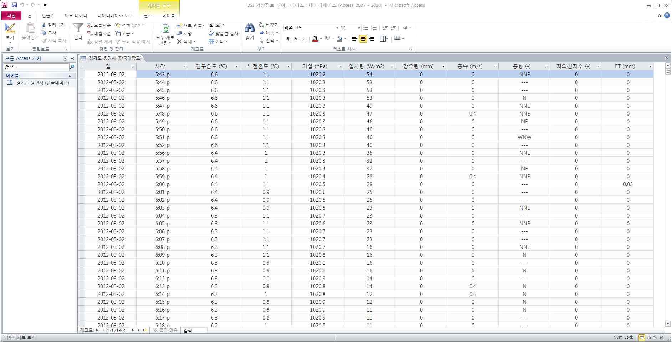Screen dimensions: 672x342
Task: Open 선택 영역 selection filter dropdown
Action: (x=130, y=25)
